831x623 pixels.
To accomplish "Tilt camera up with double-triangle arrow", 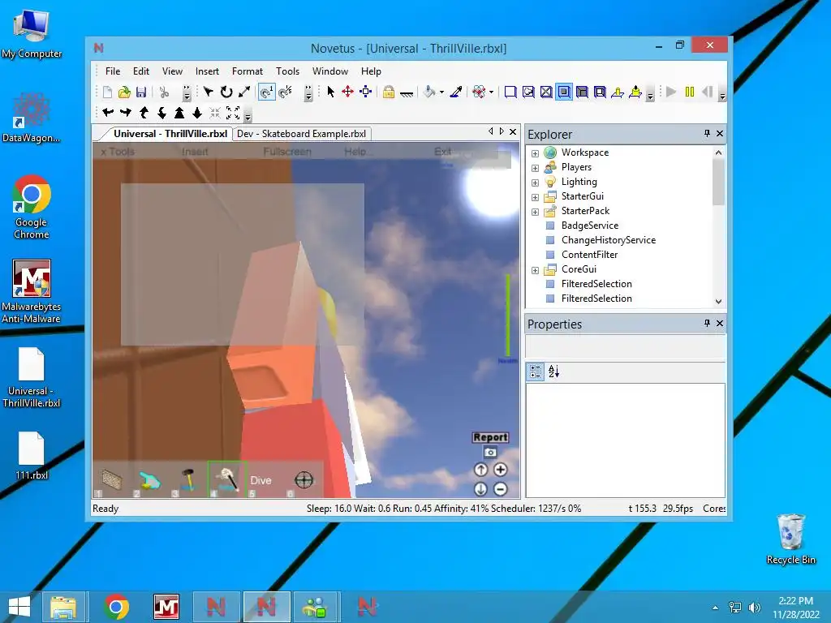I will [179, 112].
